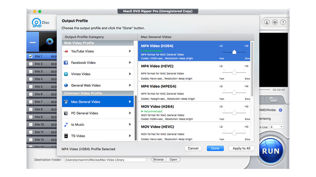
Task: Adjust MP4 Video (HEVC) quality slider
Action: point(234,72)
